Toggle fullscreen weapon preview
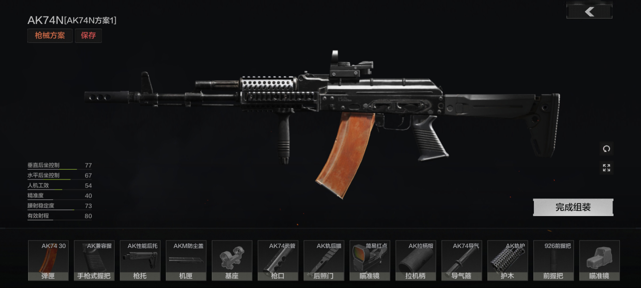This screenshot has width=641, height=288. click(x=606, y=168)
